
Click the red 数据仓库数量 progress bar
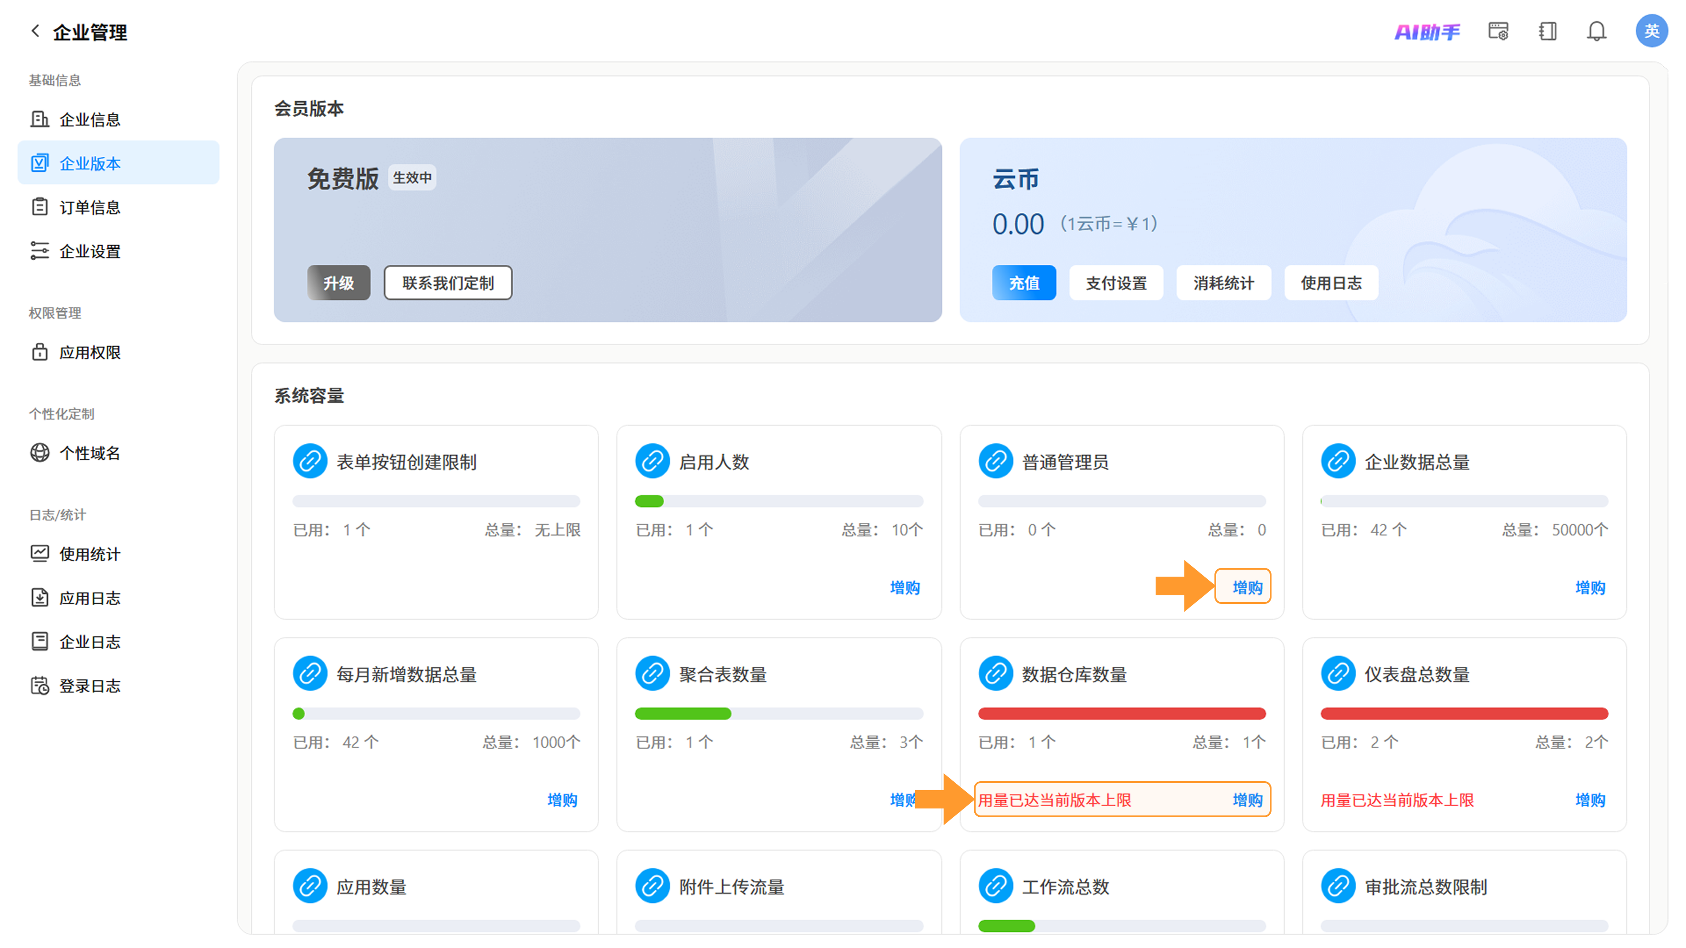click(x=1122, y=713)
